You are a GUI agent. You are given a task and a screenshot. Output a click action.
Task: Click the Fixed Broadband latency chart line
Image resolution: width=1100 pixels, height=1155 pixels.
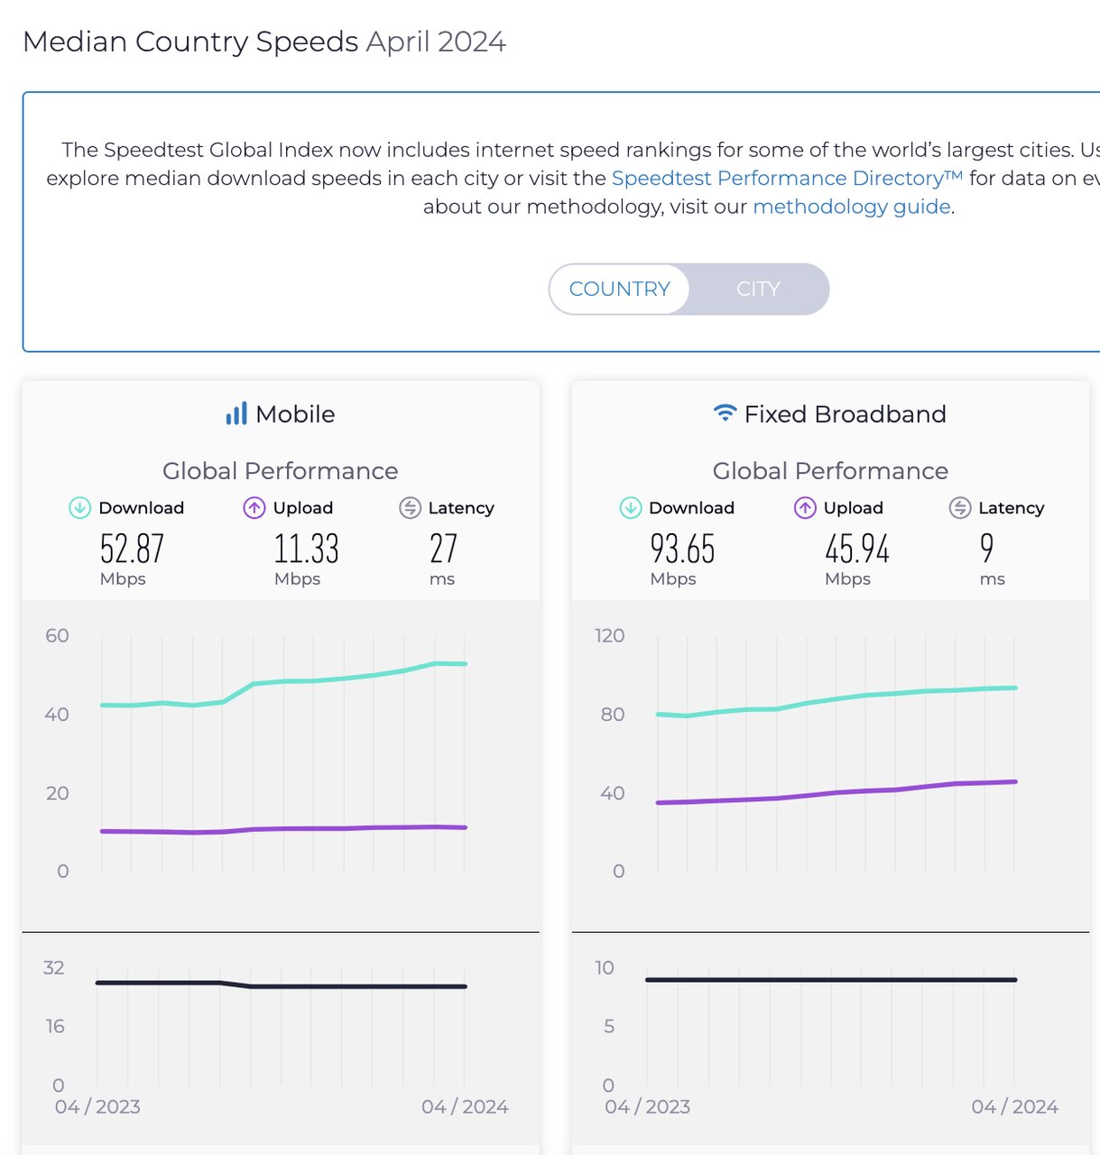pos(830,979)
